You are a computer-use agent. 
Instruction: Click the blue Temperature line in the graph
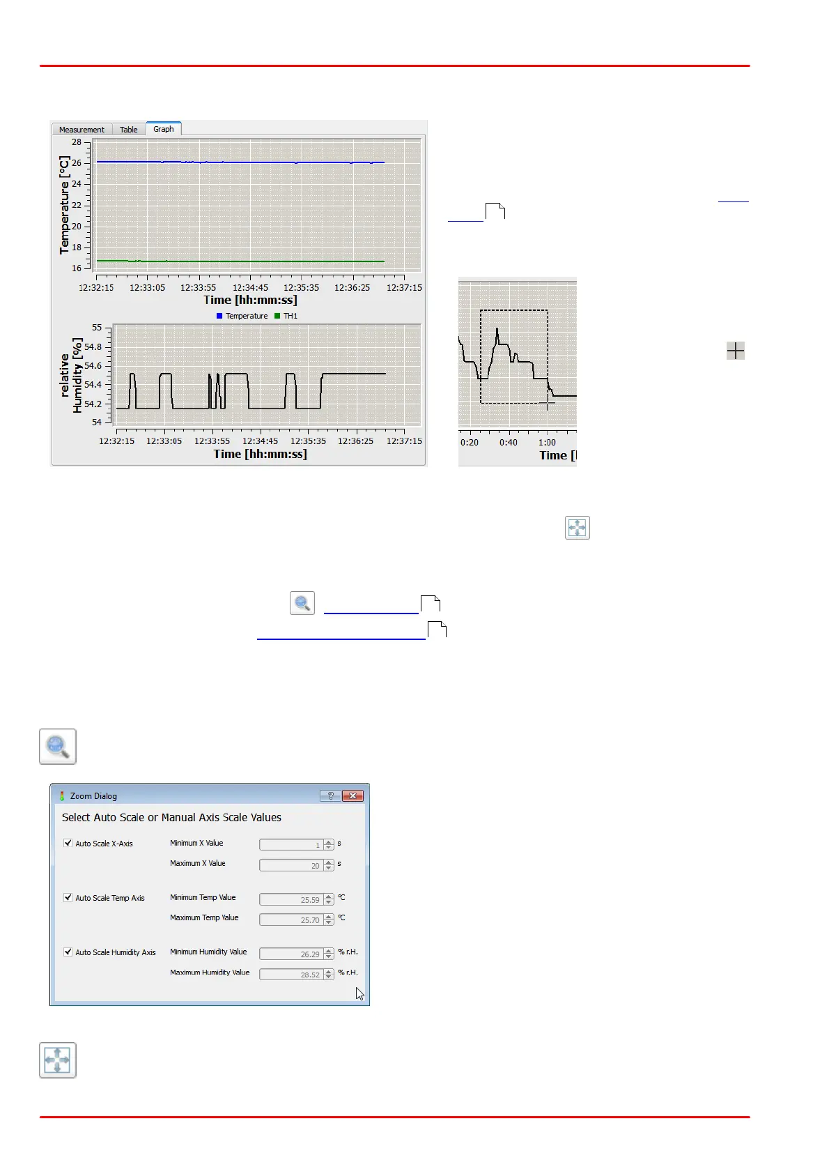(240, 162)
